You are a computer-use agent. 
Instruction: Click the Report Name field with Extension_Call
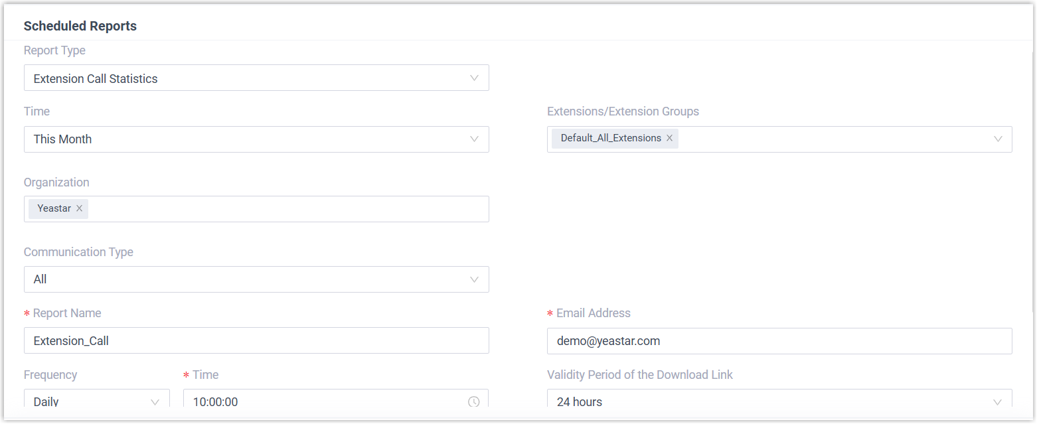256,341
